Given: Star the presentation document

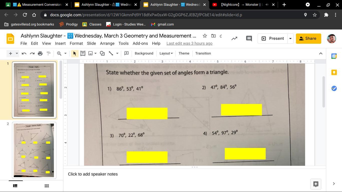Looking at the screenshot, I should click(205, 36).
